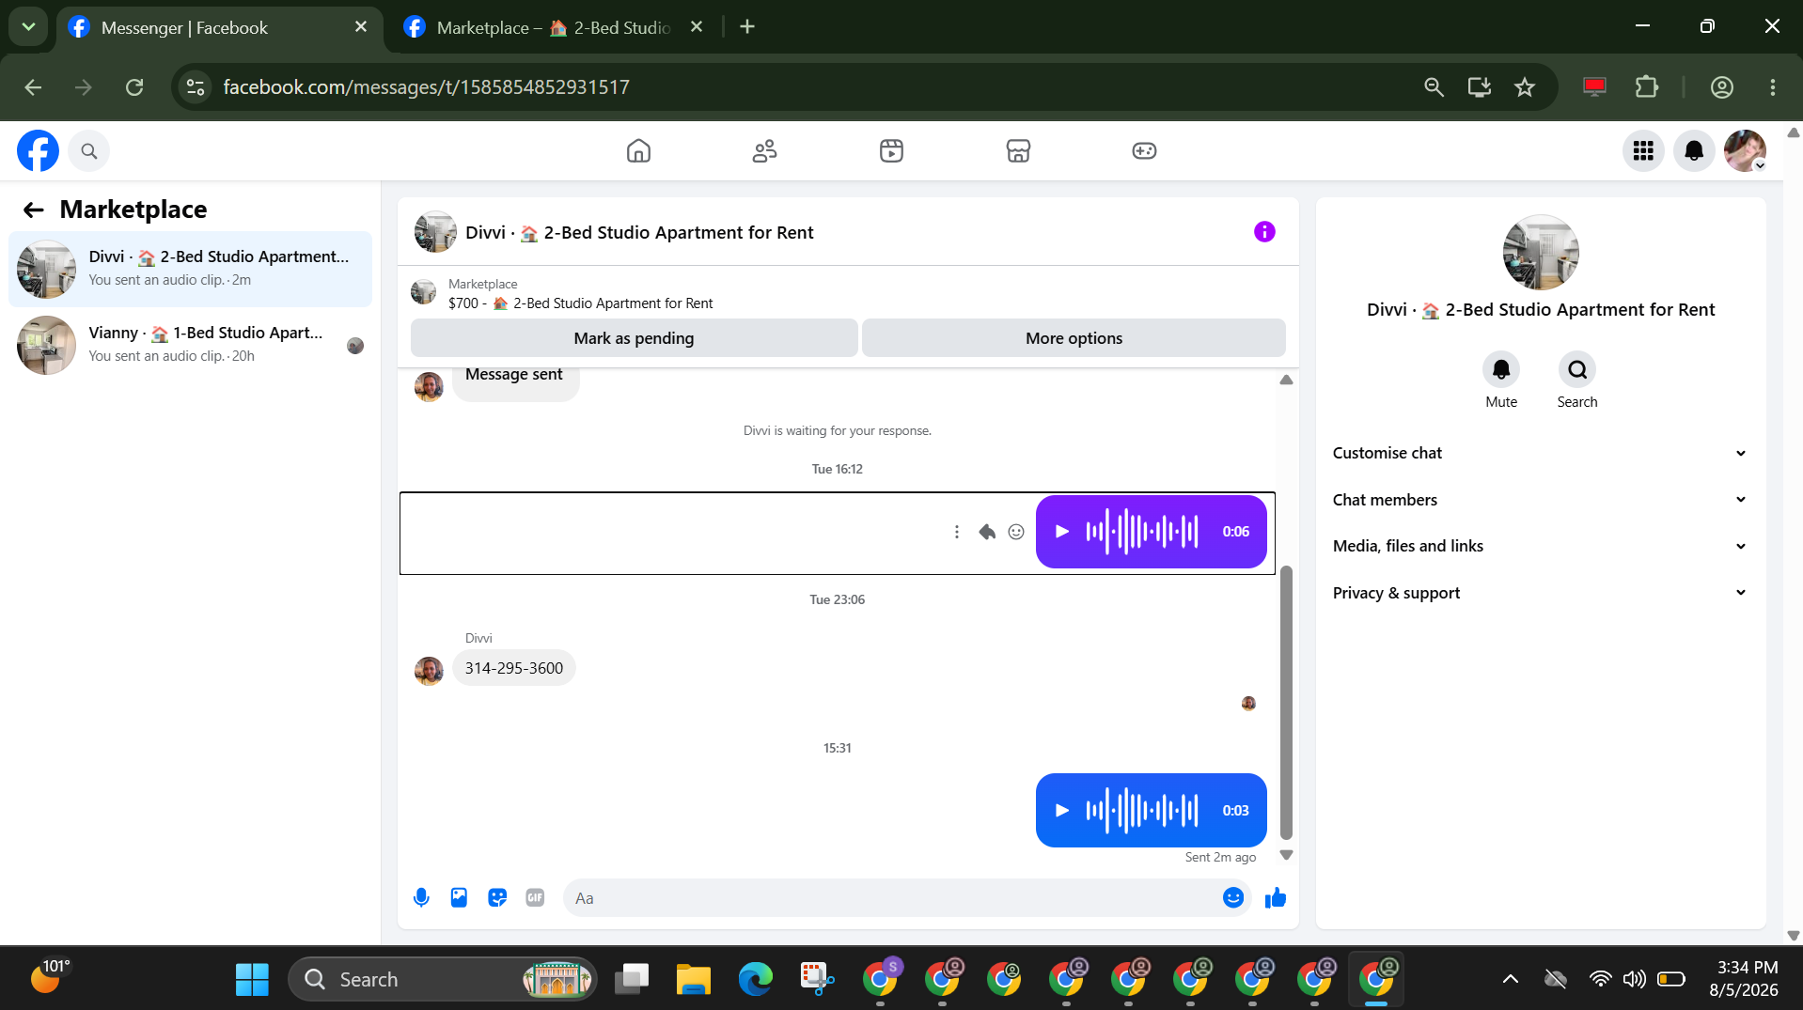Open Windows Start menu
This screenshot has height=1010, width=1803.
[252, 979]
